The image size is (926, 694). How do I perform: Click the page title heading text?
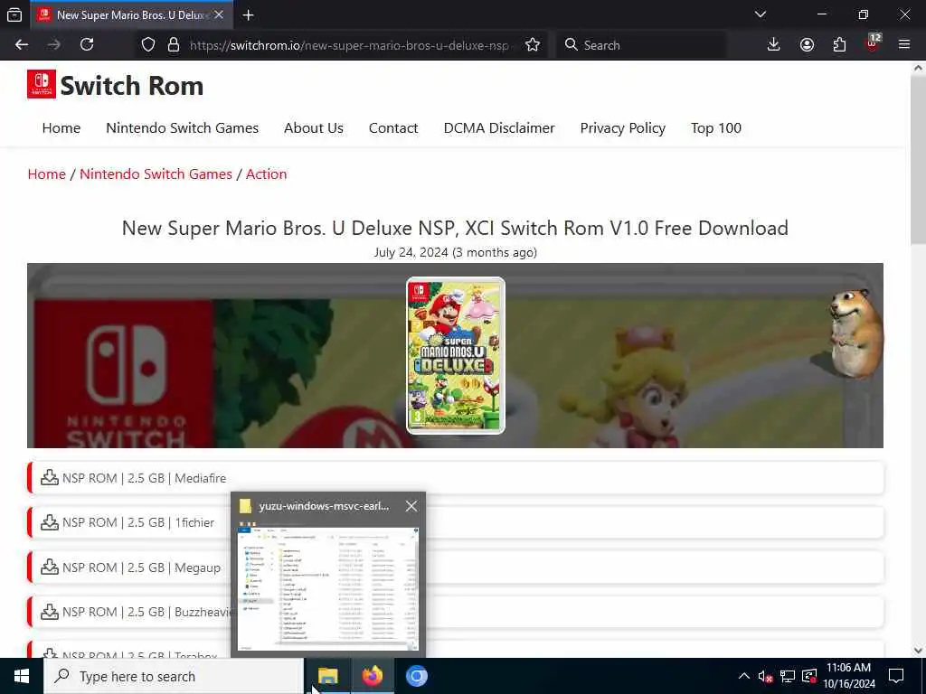click(455, 228)
